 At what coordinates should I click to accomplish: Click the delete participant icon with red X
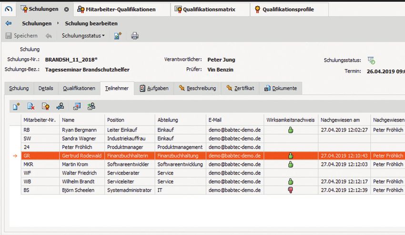tap(31, 106)
